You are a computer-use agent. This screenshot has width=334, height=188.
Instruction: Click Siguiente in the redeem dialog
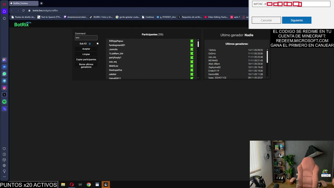(297, 20)
